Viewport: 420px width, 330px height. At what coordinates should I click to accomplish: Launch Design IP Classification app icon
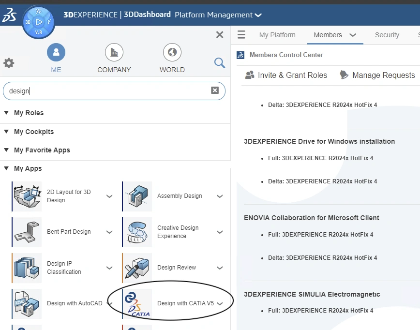click(27, 268)
